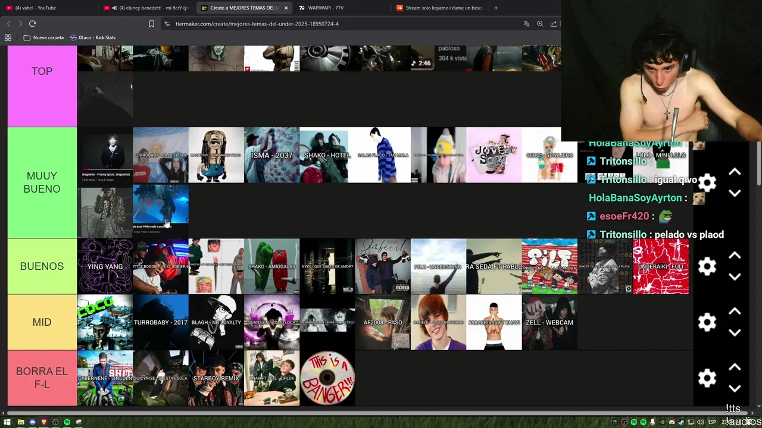Select STARBOY REMIX thumbnail
This screenshot has width=762, height=428.
click(216, 378)
